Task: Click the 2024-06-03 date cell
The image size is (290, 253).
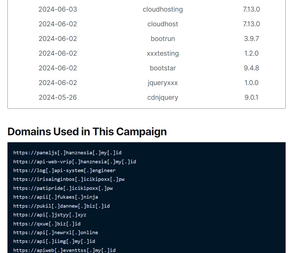Action: [58, 9]
